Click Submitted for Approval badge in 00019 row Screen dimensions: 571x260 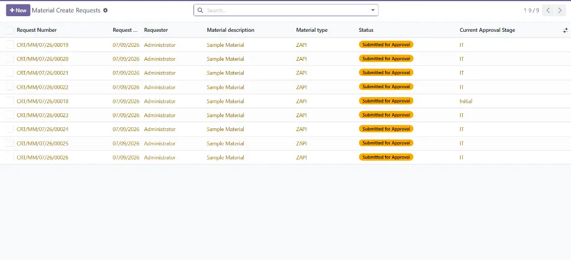pyautogui.click(x=386, y=45)
